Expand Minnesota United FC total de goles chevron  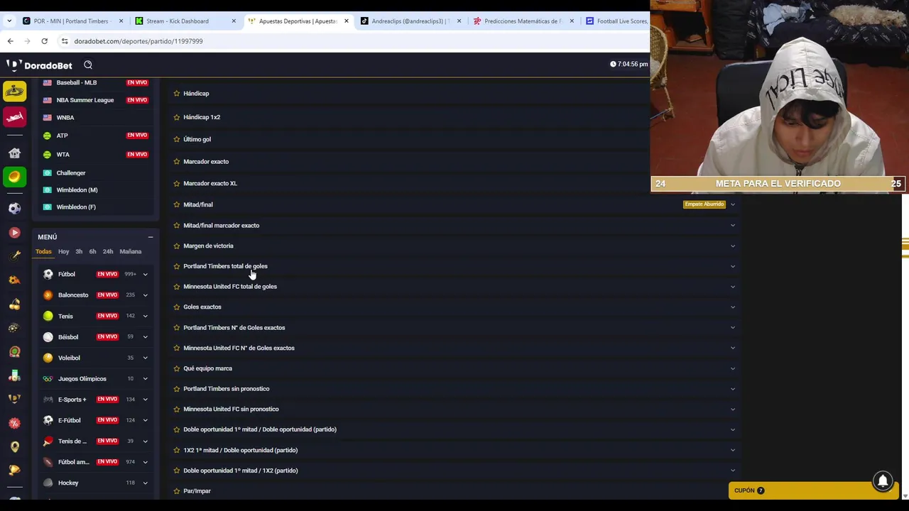point(733,287)
